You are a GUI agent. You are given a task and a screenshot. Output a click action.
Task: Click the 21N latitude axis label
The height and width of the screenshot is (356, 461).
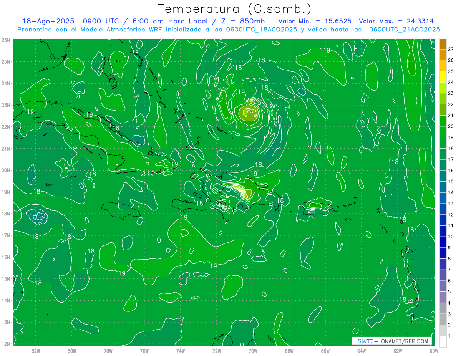click(6, 148)
